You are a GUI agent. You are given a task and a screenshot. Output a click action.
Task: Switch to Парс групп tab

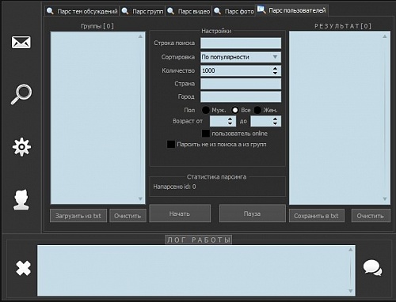[143, 11]
